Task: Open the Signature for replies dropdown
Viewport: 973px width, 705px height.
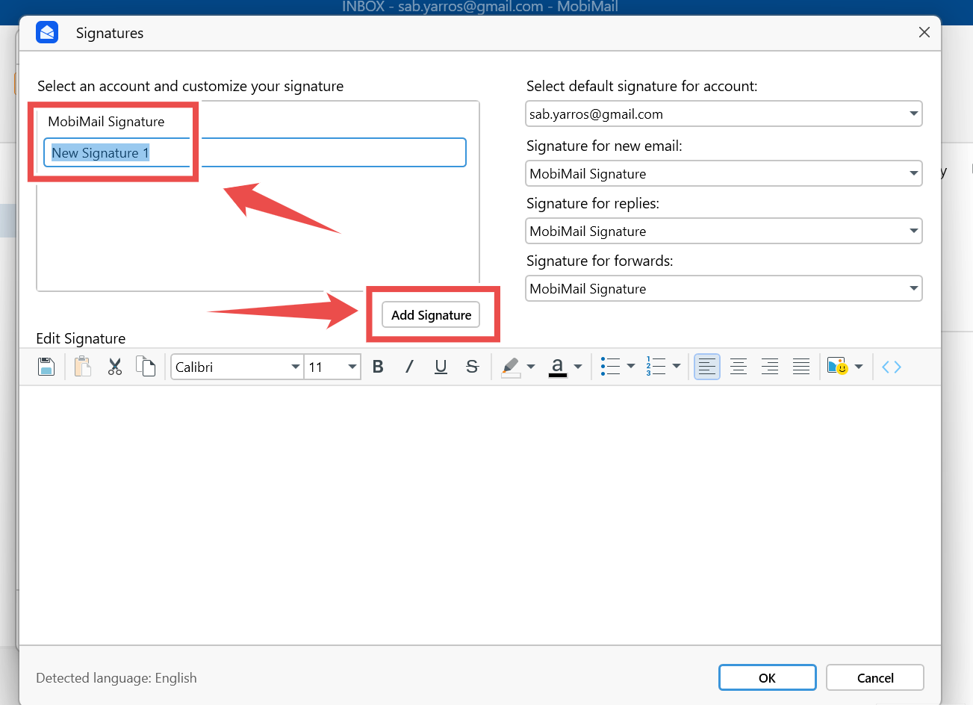Action: [724, 231]
